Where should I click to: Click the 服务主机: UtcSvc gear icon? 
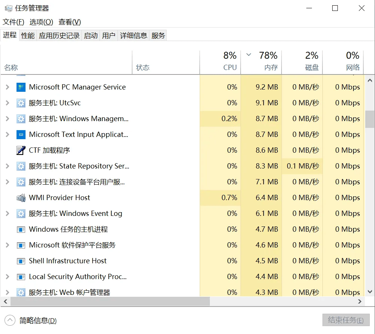point(21,103)
